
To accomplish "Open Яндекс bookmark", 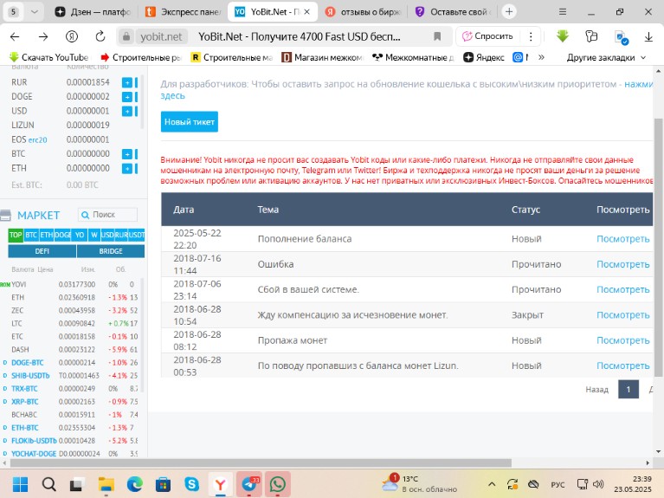I will coord(484,57).
